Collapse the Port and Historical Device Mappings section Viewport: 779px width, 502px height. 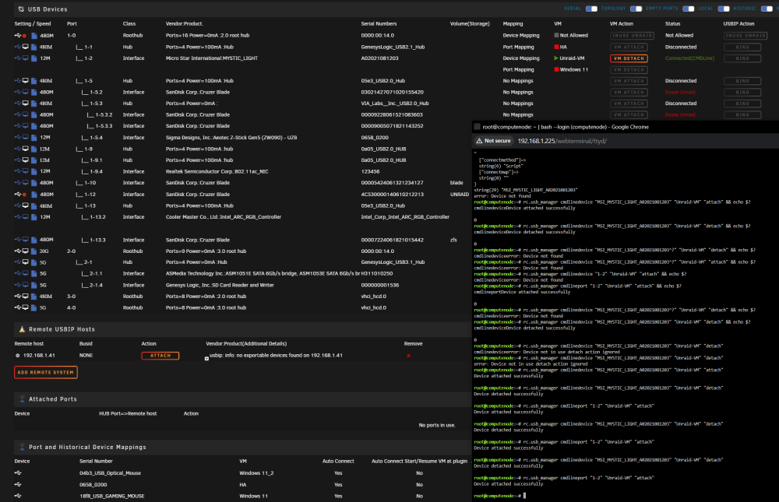click(x=22, y=447)
